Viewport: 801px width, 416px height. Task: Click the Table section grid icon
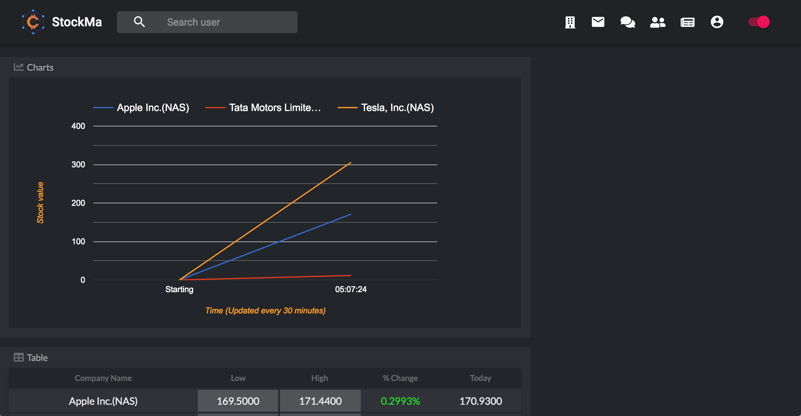click(x=18, y=357)
